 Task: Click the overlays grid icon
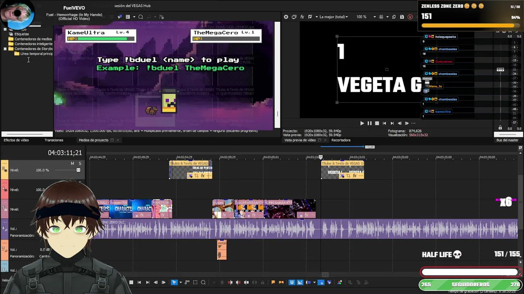pyautogui.click(x=381, y=17)
